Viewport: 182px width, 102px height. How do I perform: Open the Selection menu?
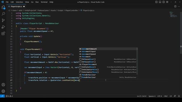(x=19, y=2)
